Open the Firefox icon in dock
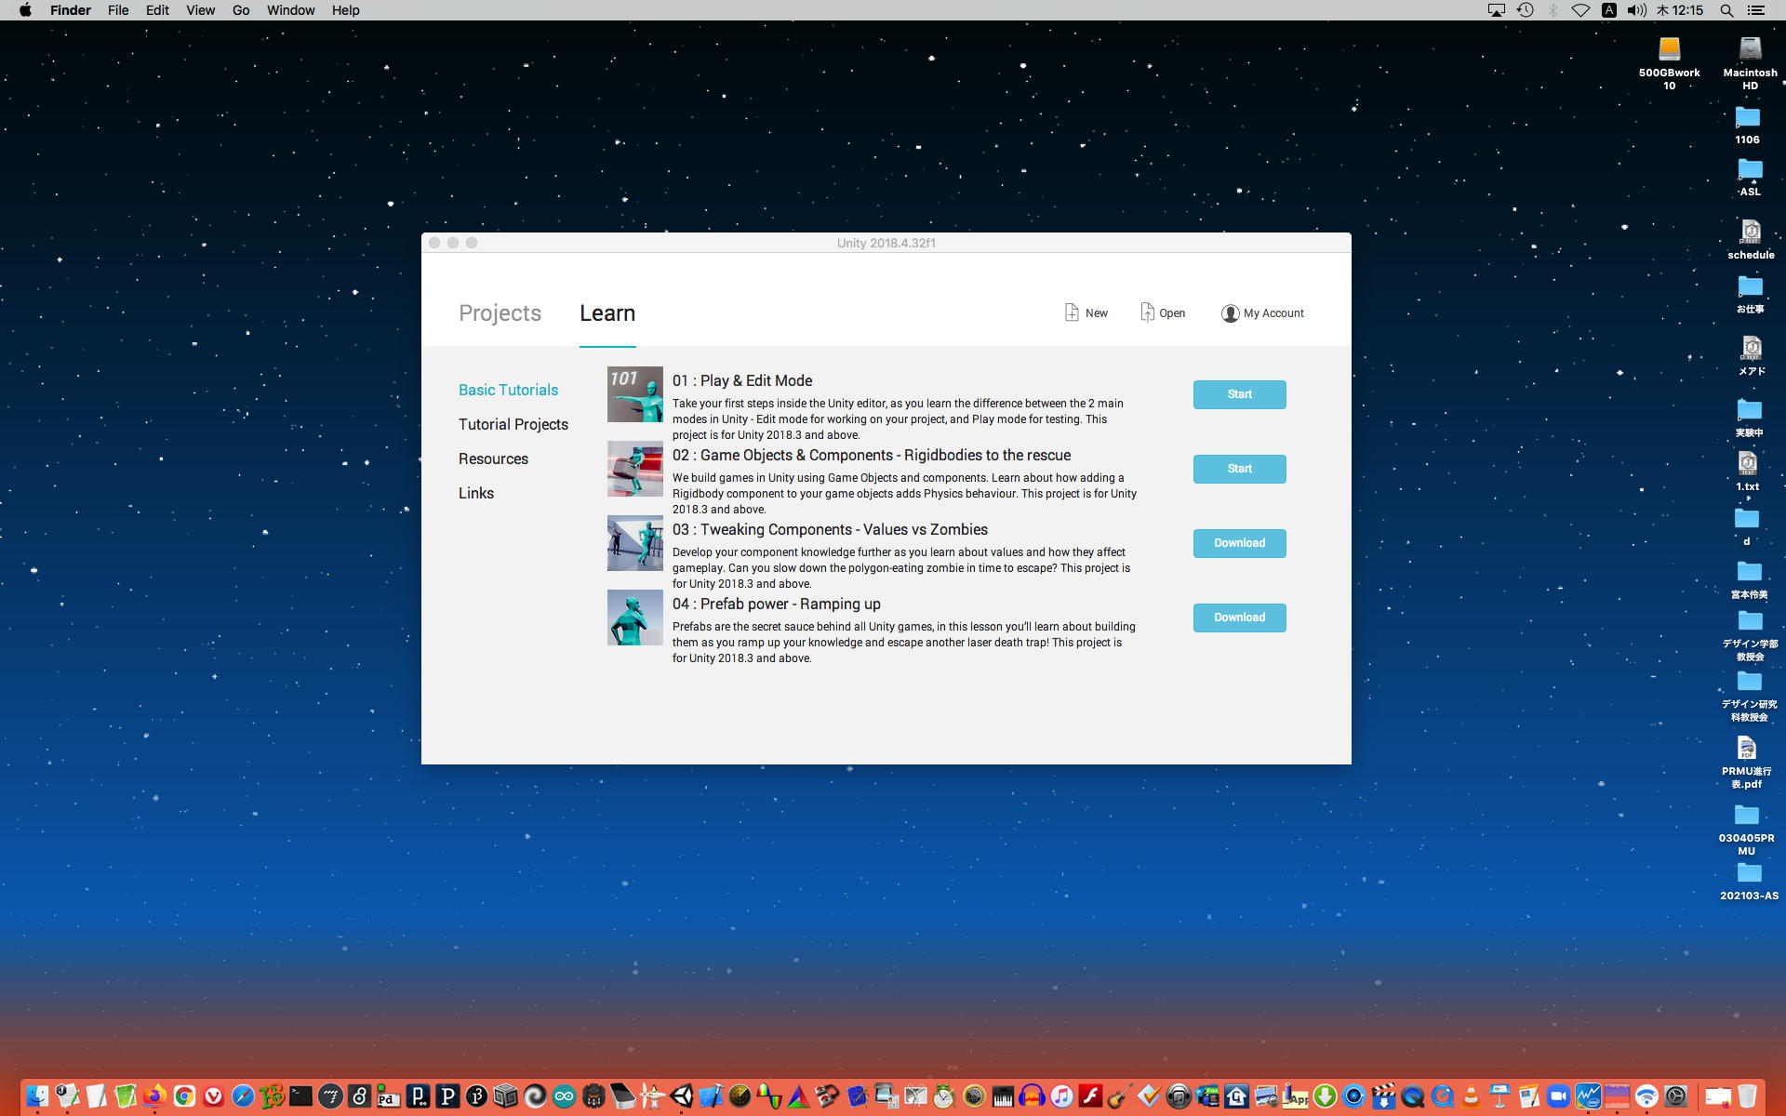The width and height of the screenshot is (1786, 1116). (x=154, y=1096)
